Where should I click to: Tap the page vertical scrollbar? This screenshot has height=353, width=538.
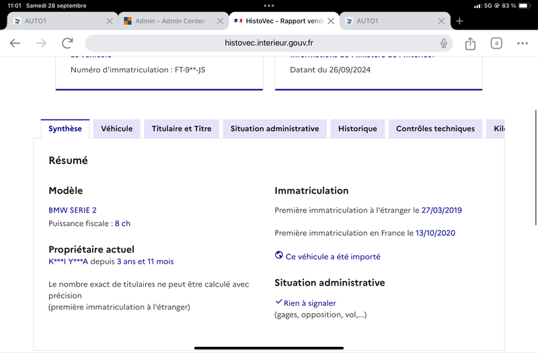tap(535, 167)
